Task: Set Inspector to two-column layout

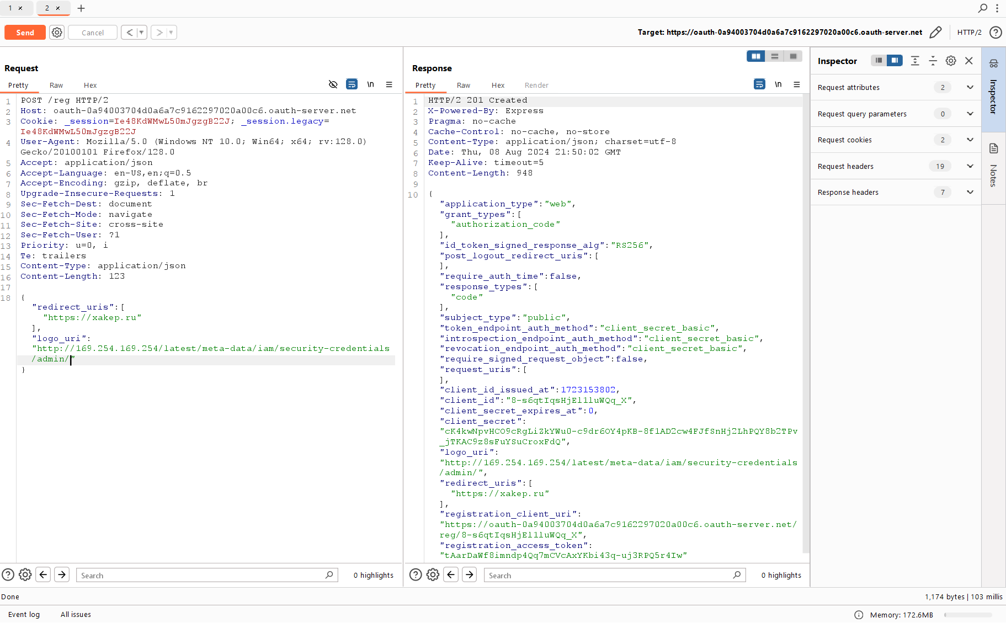Action: point(895,61)
